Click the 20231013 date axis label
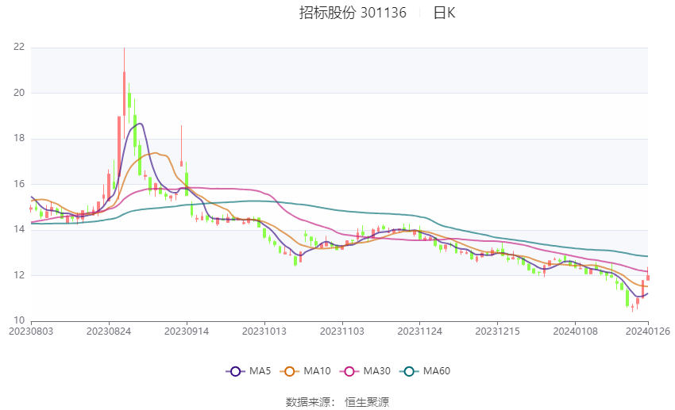 point(264,331)
